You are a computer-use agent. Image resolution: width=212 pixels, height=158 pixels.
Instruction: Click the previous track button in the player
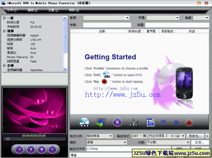[19, 149]
